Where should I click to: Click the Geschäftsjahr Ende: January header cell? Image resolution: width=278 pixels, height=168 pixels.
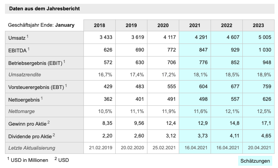click(x=41, y=26)
